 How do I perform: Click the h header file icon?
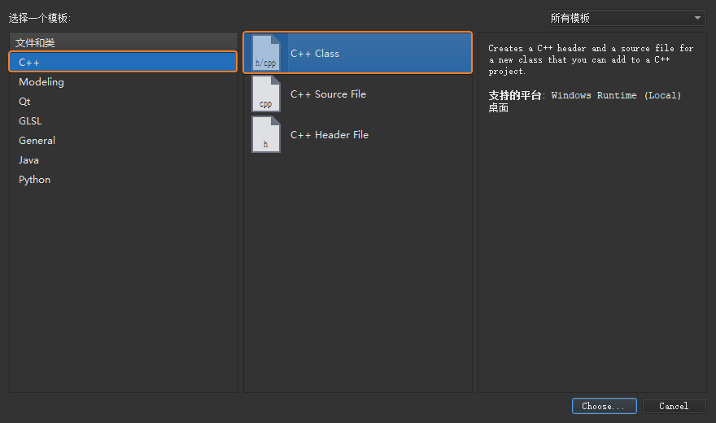point(266,134)
